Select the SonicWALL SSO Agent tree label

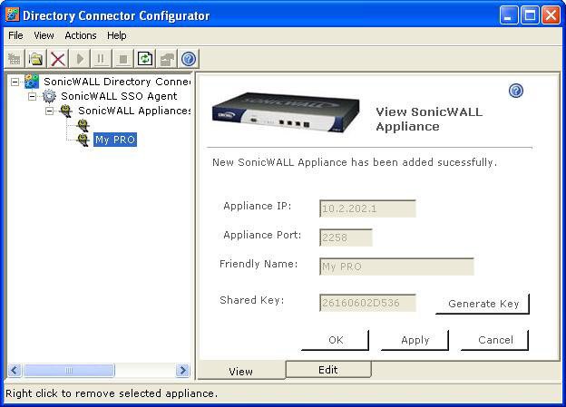(x=119, y=96)
